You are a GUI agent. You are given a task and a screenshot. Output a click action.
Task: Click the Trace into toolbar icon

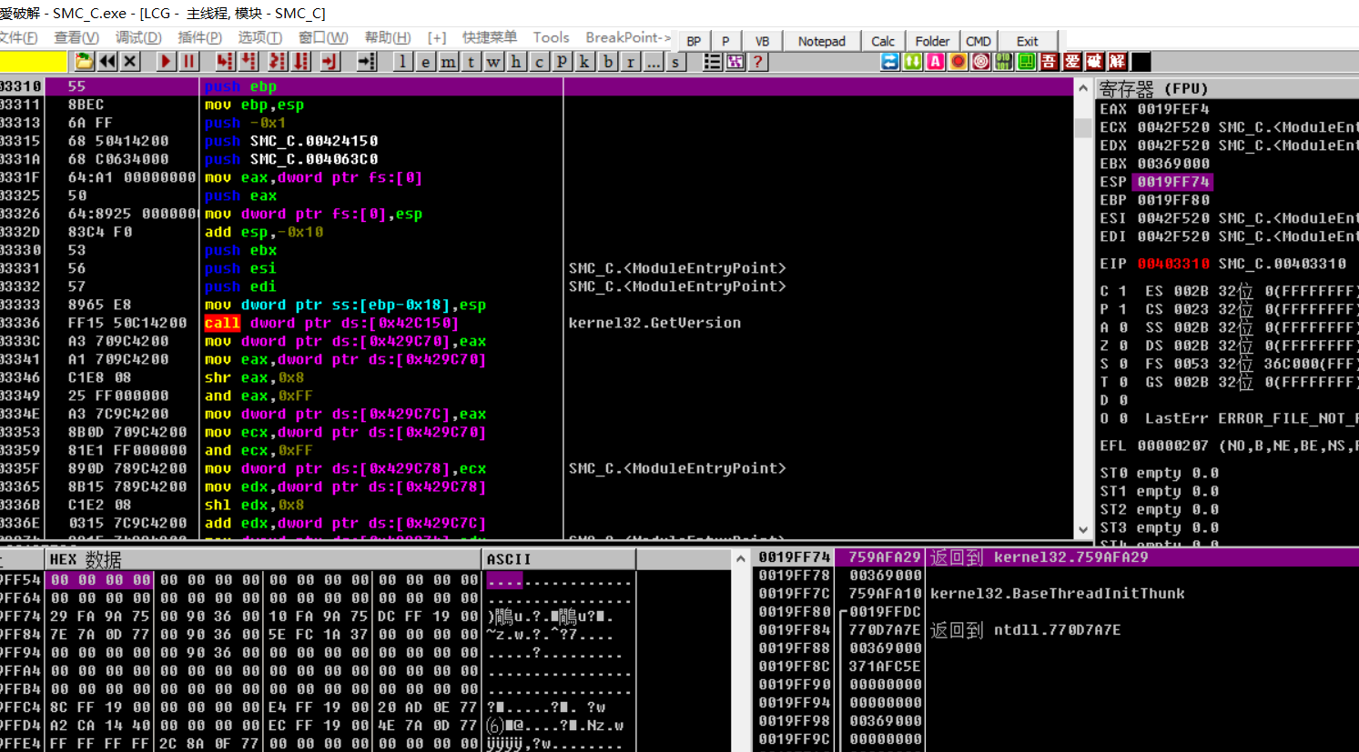pos(278,62)
